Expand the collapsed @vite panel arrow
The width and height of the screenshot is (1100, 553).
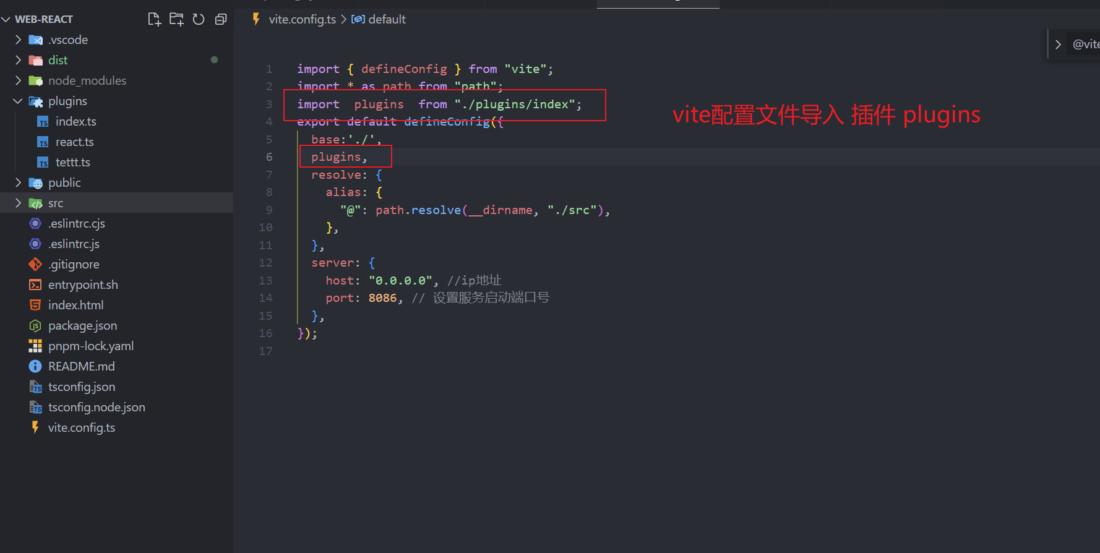point(1058,45)
